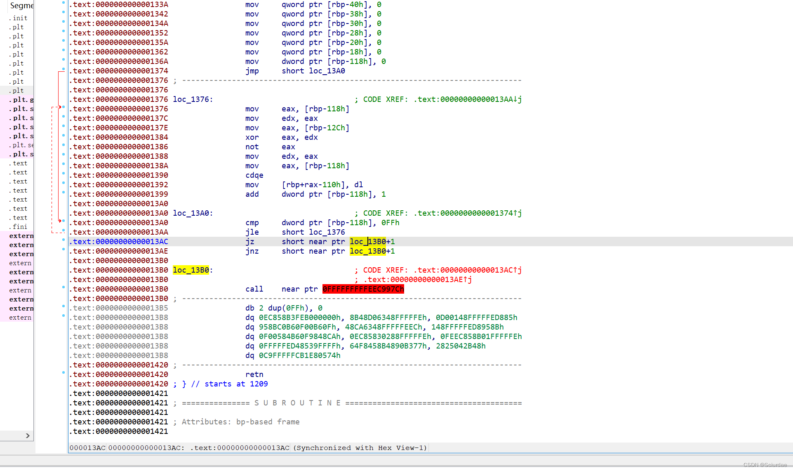Screen dimensions: 793x471
Task: Select the .init segment in the sidebar
Action: pos(19,18)
